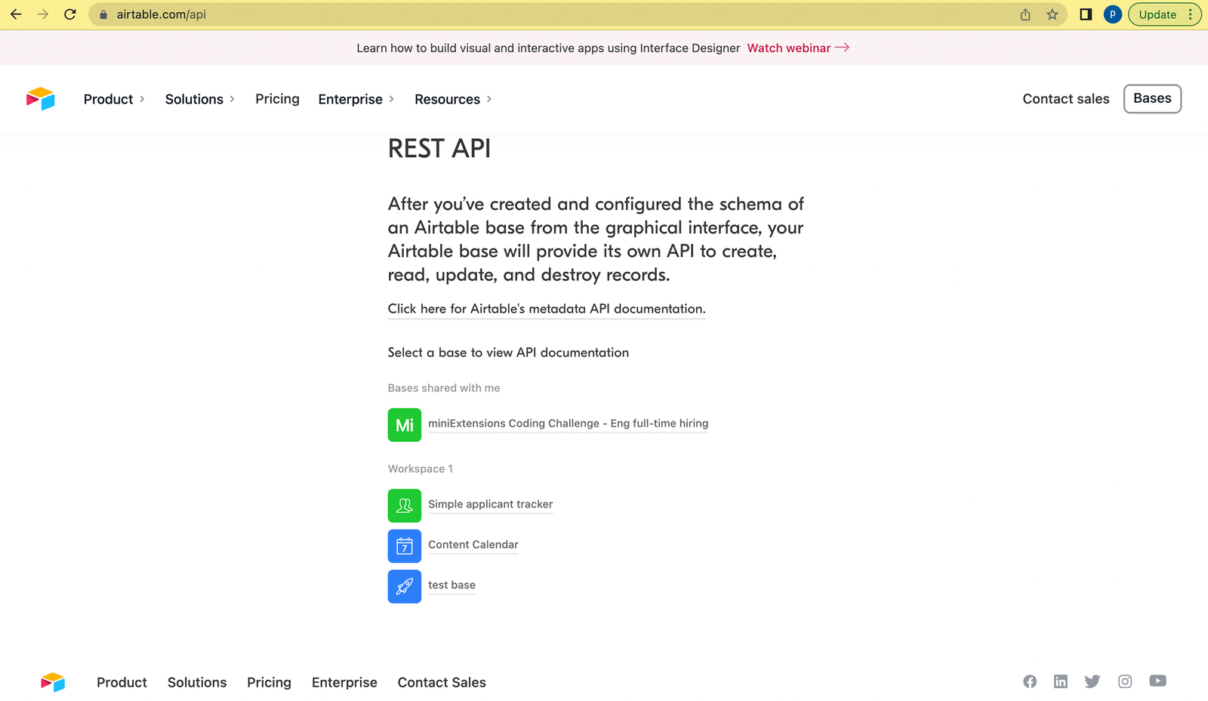This screenshot has height=701, width=1208.
Task: Go forward with browser forward arrow
Action: click(43, 14)
